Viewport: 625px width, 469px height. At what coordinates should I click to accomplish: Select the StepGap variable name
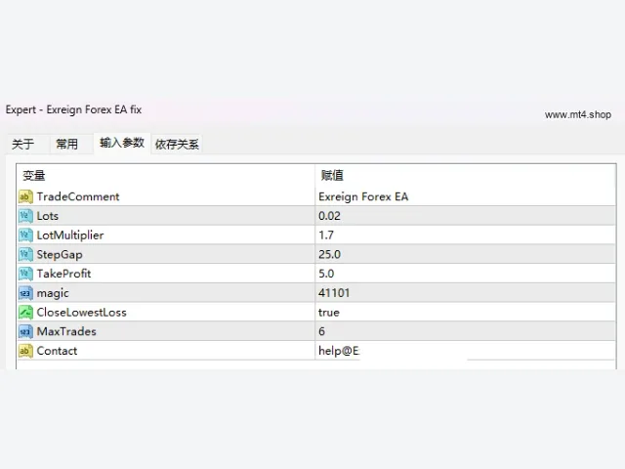(x=60, y=254)
